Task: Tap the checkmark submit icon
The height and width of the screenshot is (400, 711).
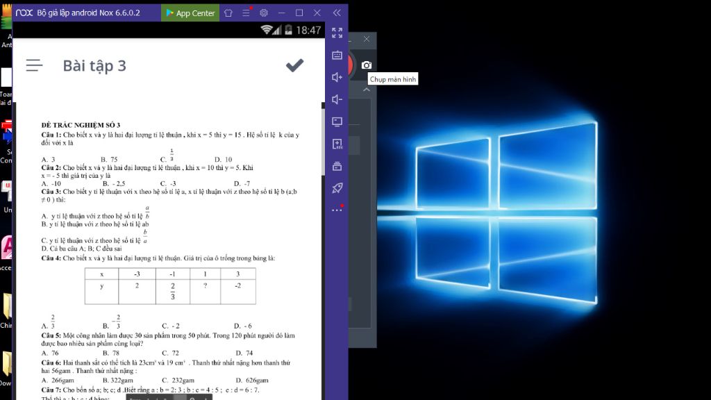Action: pos(294,65)
